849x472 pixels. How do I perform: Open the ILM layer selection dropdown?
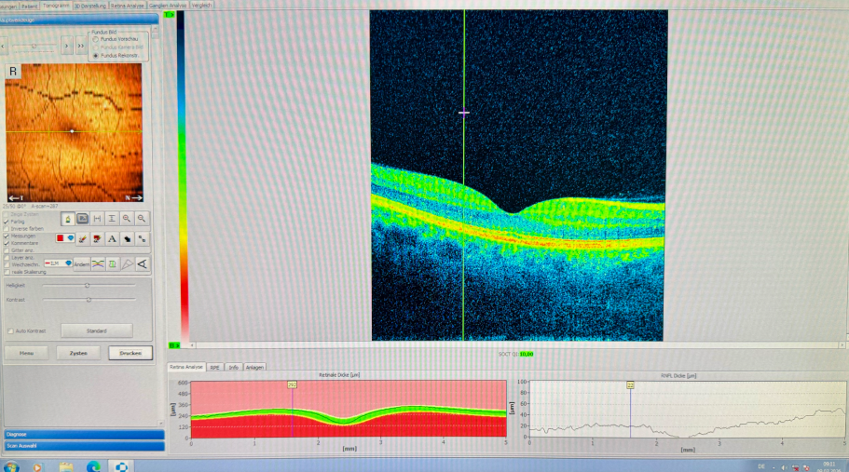click(56, 264)
